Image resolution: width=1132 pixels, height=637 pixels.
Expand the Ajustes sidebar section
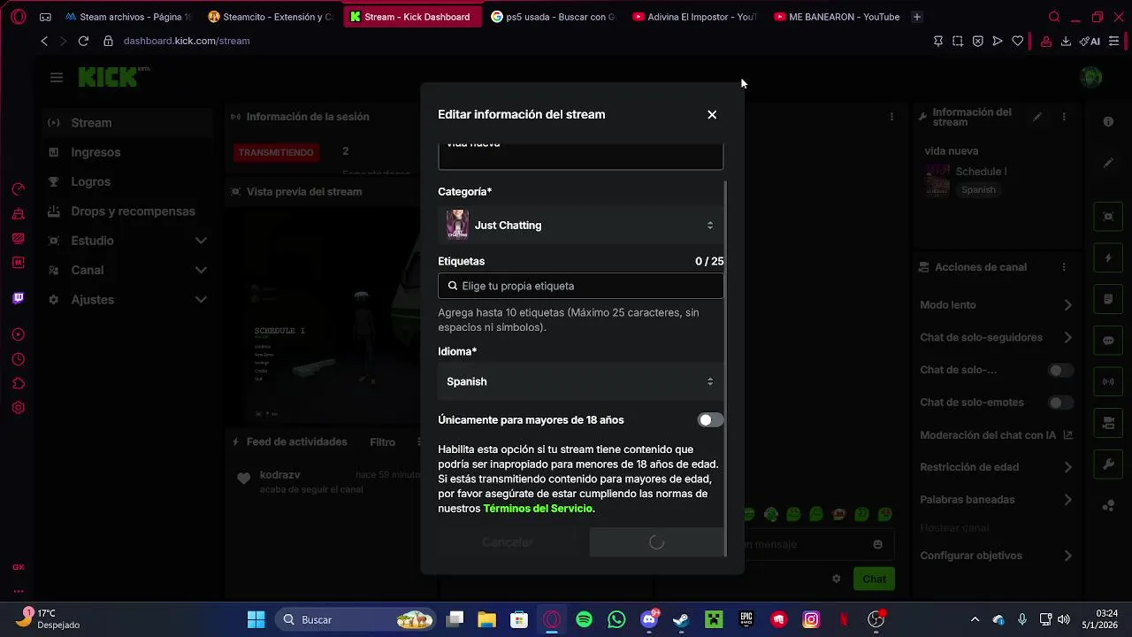click(128, 300)
